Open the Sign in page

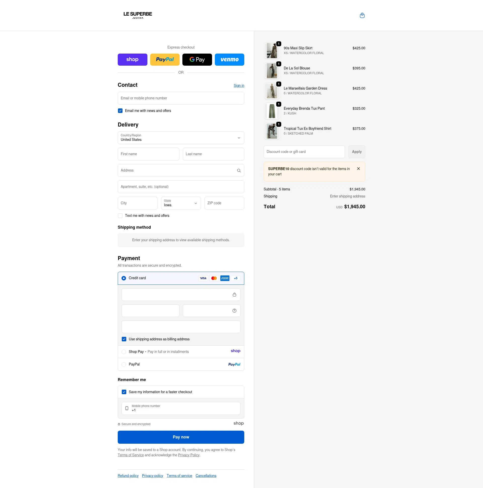tap(239, 85)
